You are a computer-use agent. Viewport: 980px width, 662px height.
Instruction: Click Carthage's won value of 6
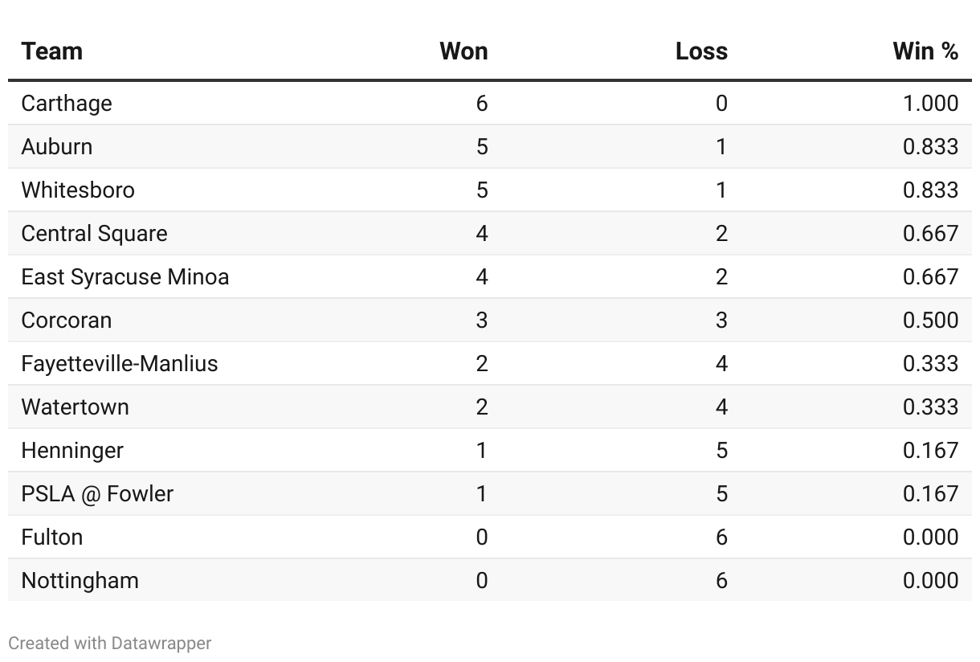pos(481,103)
